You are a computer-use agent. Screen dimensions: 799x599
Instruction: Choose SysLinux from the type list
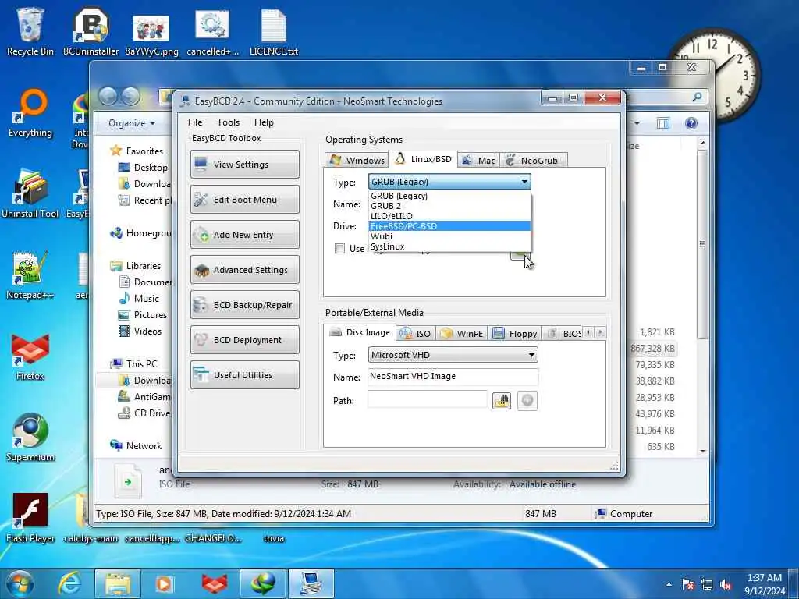(449, 246)
